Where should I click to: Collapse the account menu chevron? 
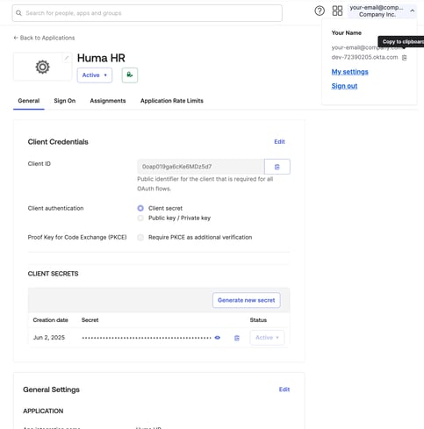click(413, 11)
